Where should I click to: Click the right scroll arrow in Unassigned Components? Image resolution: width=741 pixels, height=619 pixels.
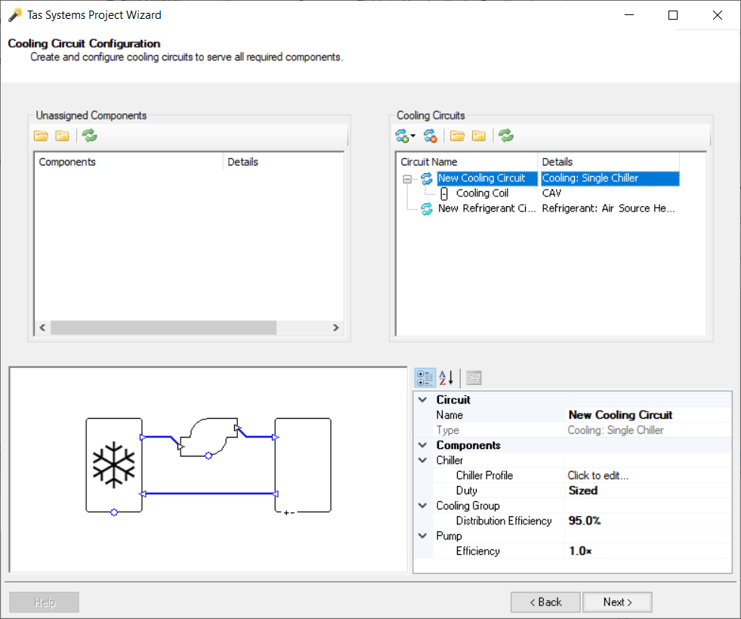[335, 328]
